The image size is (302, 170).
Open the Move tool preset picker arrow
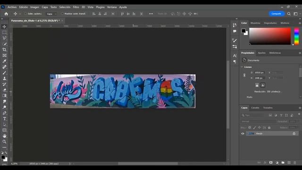(x=20, y=14)
